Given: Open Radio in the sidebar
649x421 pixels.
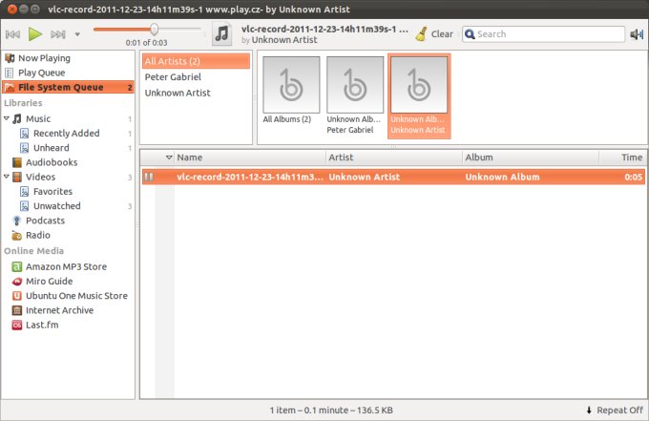Looking at the screenshot, I should point(38,235).
